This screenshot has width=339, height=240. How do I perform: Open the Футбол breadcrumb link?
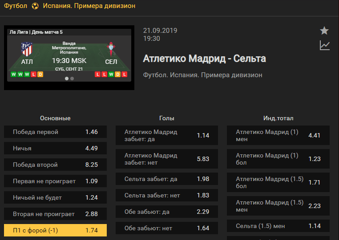(x=16, y=6)
